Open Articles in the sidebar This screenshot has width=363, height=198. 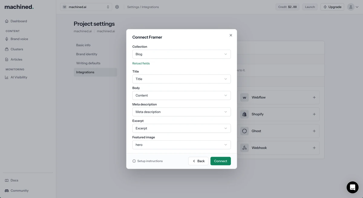[16, 60]
